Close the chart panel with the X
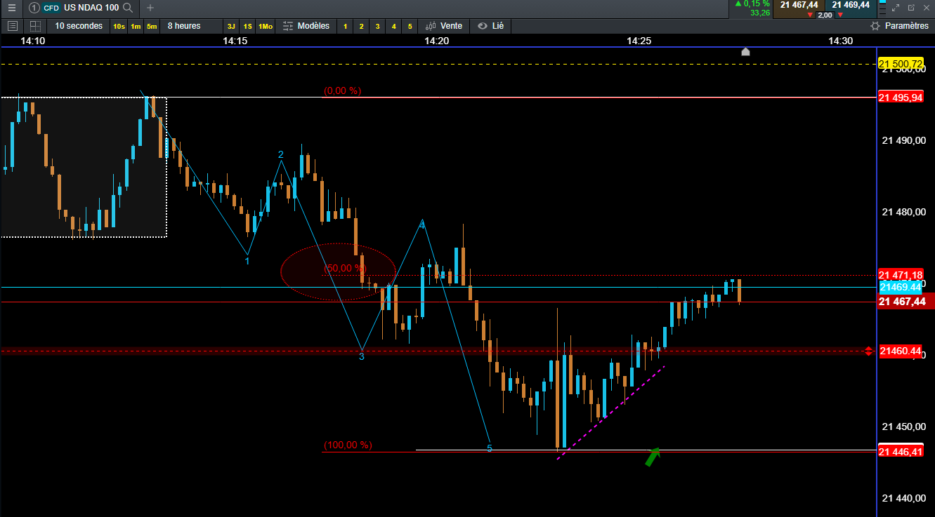 click(x=927, y=8)
